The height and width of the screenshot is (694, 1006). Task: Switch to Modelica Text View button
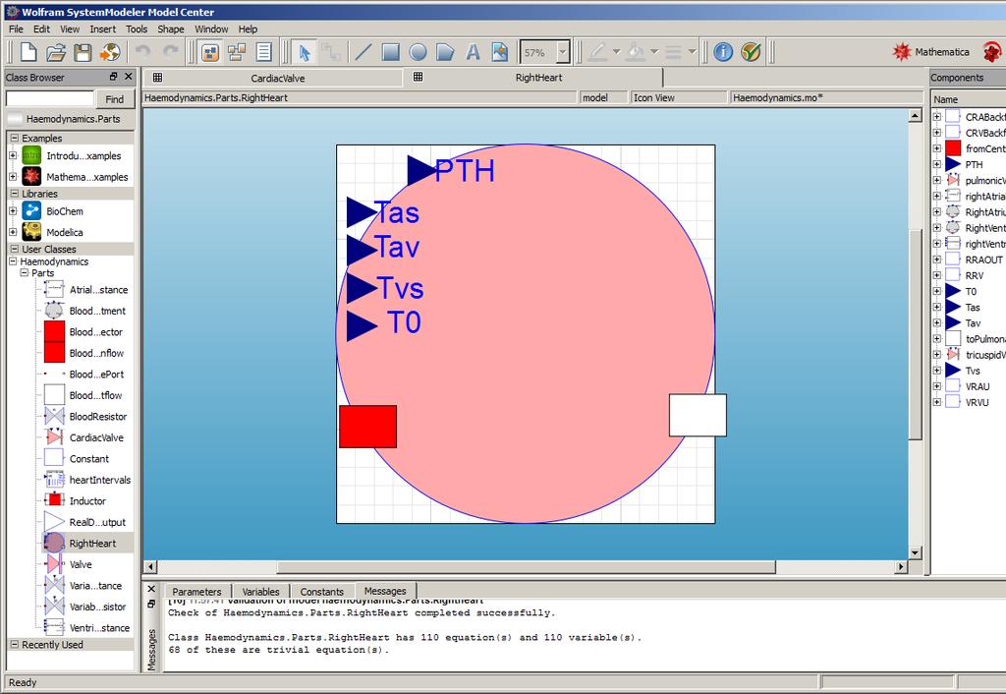(x=263, y=52)
